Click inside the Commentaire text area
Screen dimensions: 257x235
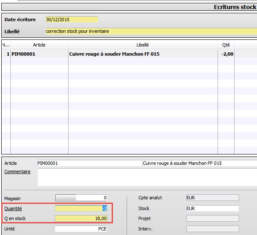(x=147, y=177)
